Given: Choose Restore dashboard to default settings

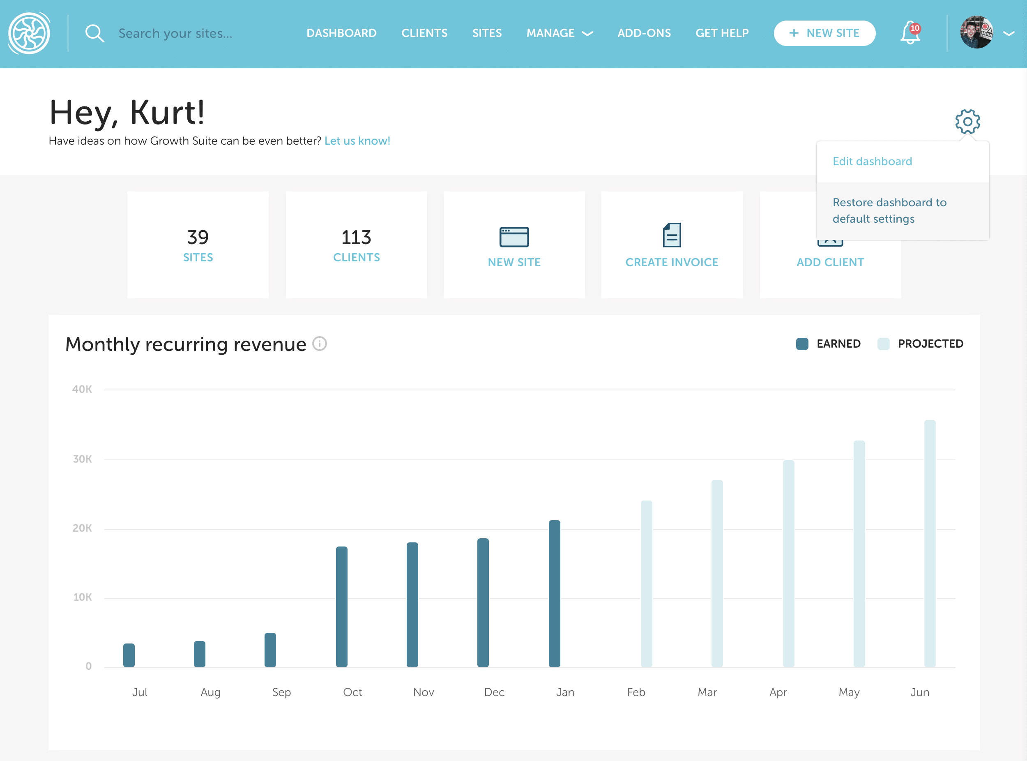Looking at the screenshot, I should (x=889, y=210).
